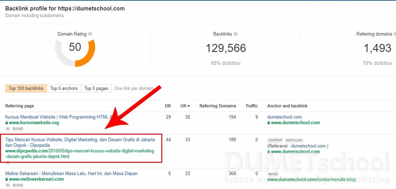Click the Traffic column header
The width and height of the screenshot is (396, 189).
click(252, 106)
